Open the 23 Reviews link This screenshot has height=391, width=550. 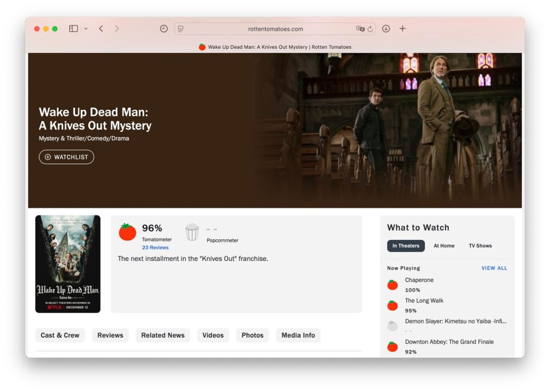click(155, 248)
